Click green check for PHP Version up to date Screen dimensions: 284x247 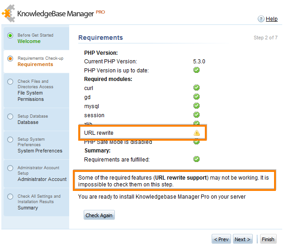tap(196, 70)
